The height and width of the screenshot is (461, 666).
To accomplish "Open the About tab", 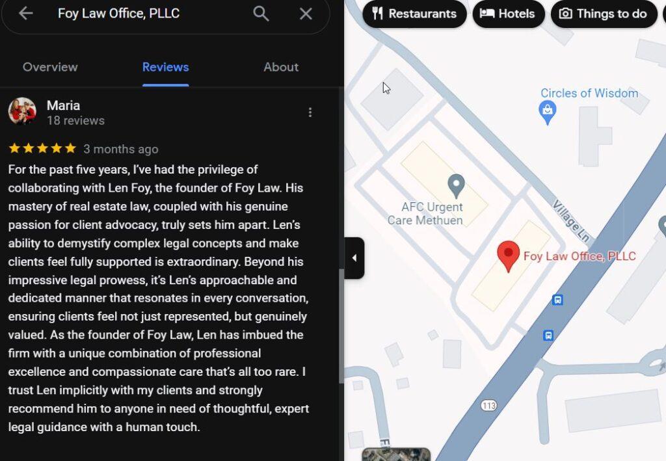I will 281,67.
